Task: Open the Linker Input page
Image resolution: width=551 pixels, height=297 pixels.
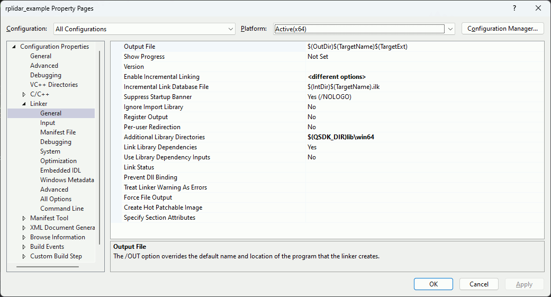Action: [48, 123]
